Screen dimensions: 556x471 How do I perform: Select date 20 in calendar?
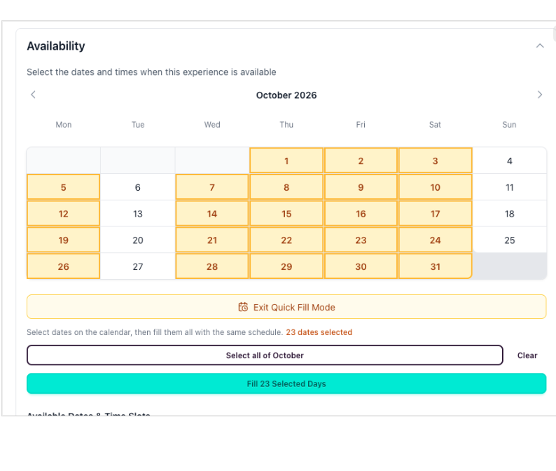click(x=137, y=240)
